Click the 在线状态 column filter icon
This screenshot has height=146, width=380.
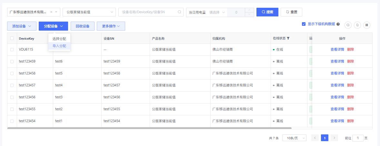tap(288, 38)
